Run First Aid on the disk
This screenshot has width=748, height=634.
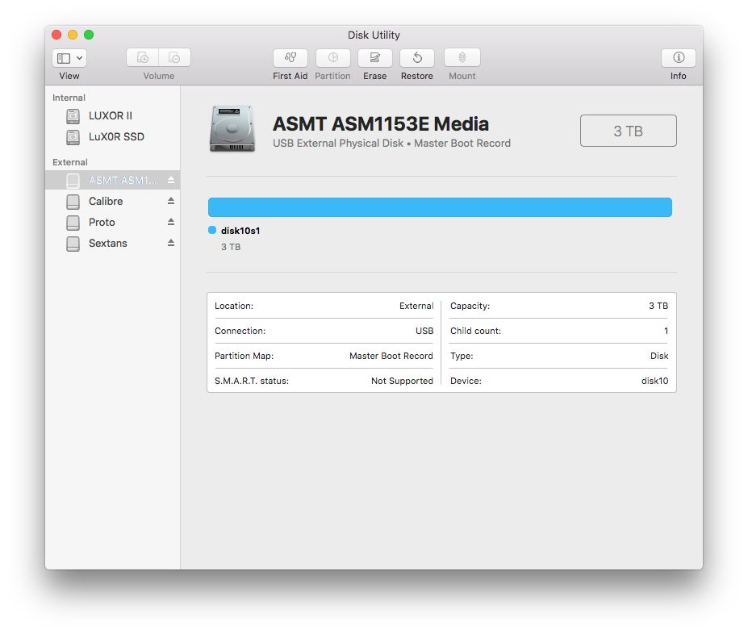coord(290,58)
